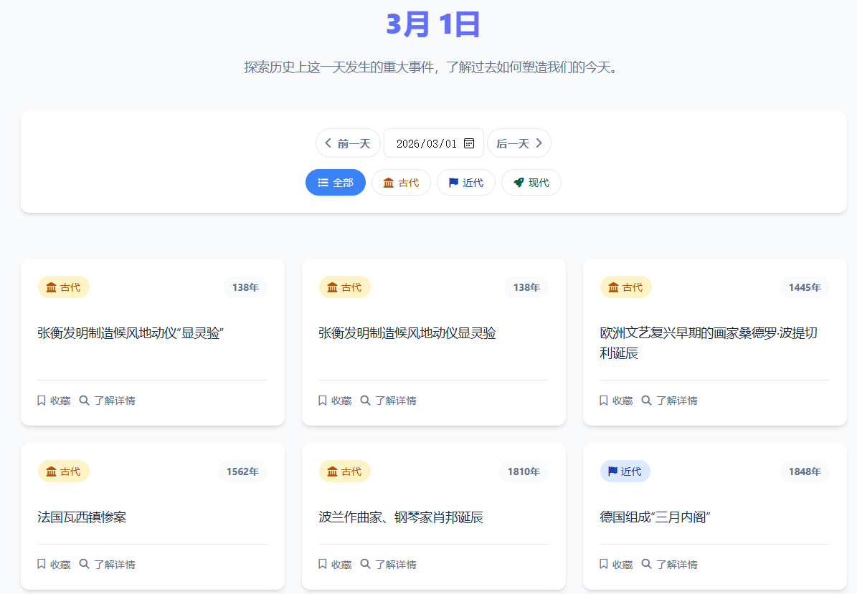Image resolution: width=857 pixels, height=594 pixels.
Task: Open the date picker showing 2026/03/01
Action: [427, 143]
